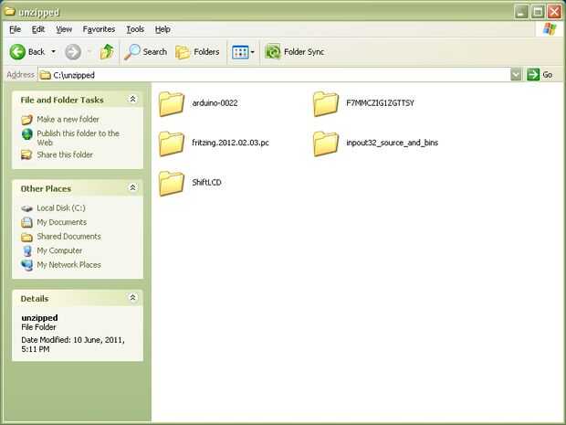Click the greyed-out Forward arrow icon
This screenshot has height=425, width=566.
73,52
